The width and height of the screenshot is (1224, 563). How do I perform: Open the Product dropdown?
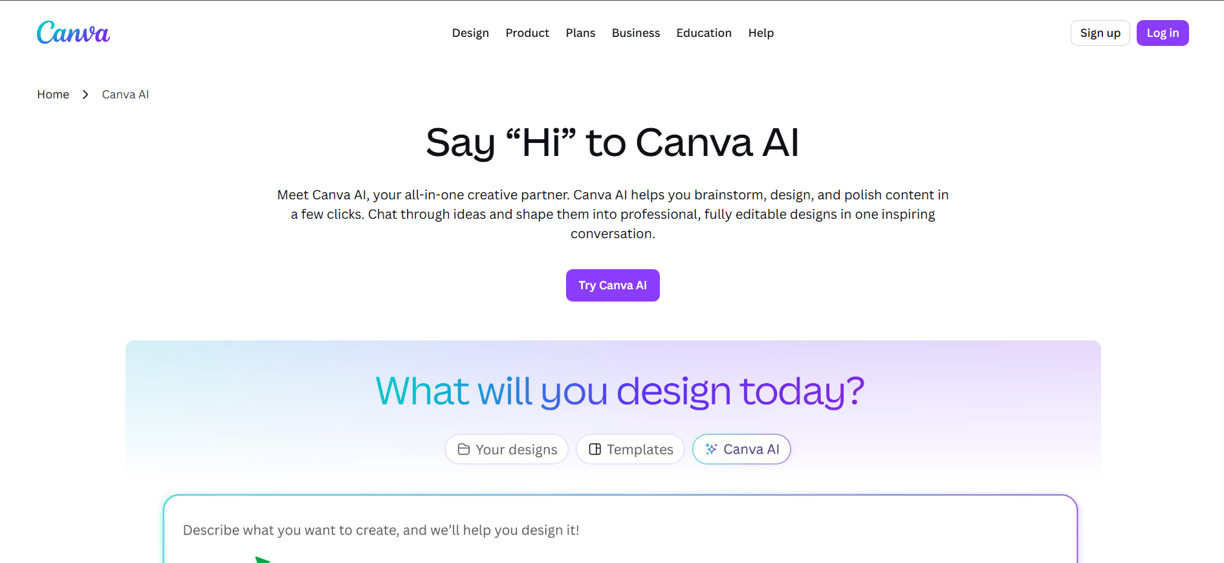pyautogui.click(x=527, y=32)
